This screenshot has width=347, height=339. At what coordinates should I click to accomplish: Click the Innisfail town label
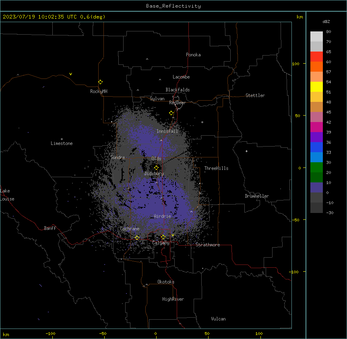tap(167, 131)
